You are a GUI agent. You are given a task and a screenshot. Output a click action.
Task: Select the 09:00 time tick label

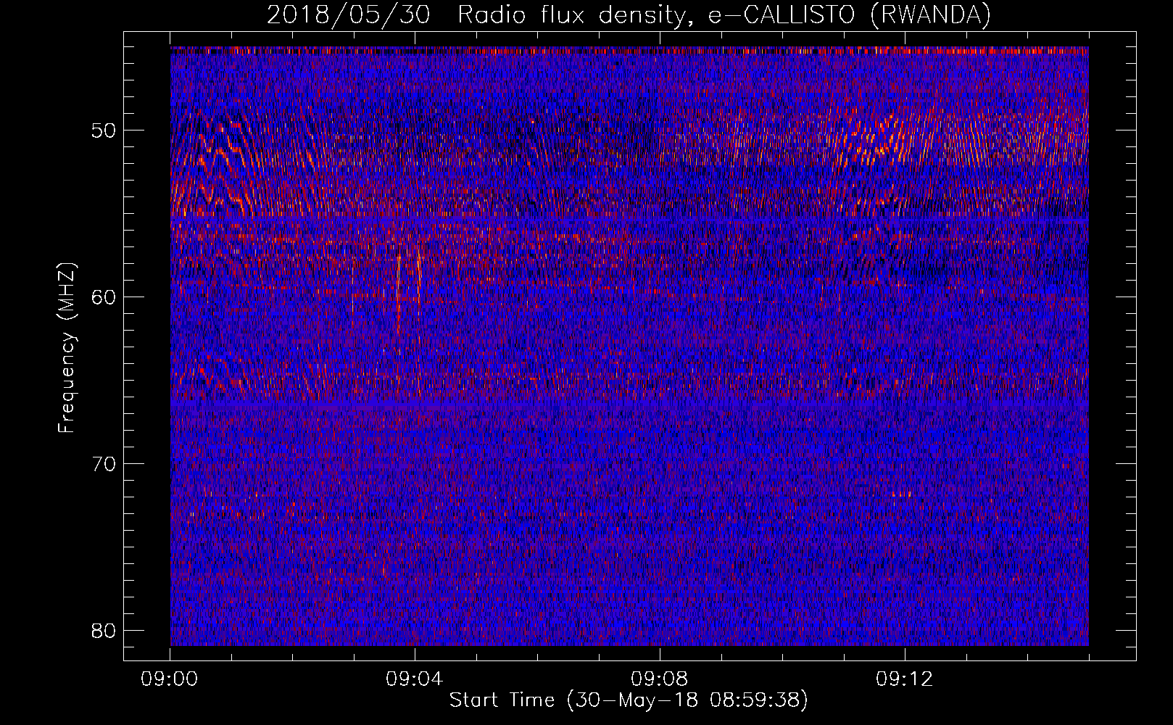tap(170, 679)
